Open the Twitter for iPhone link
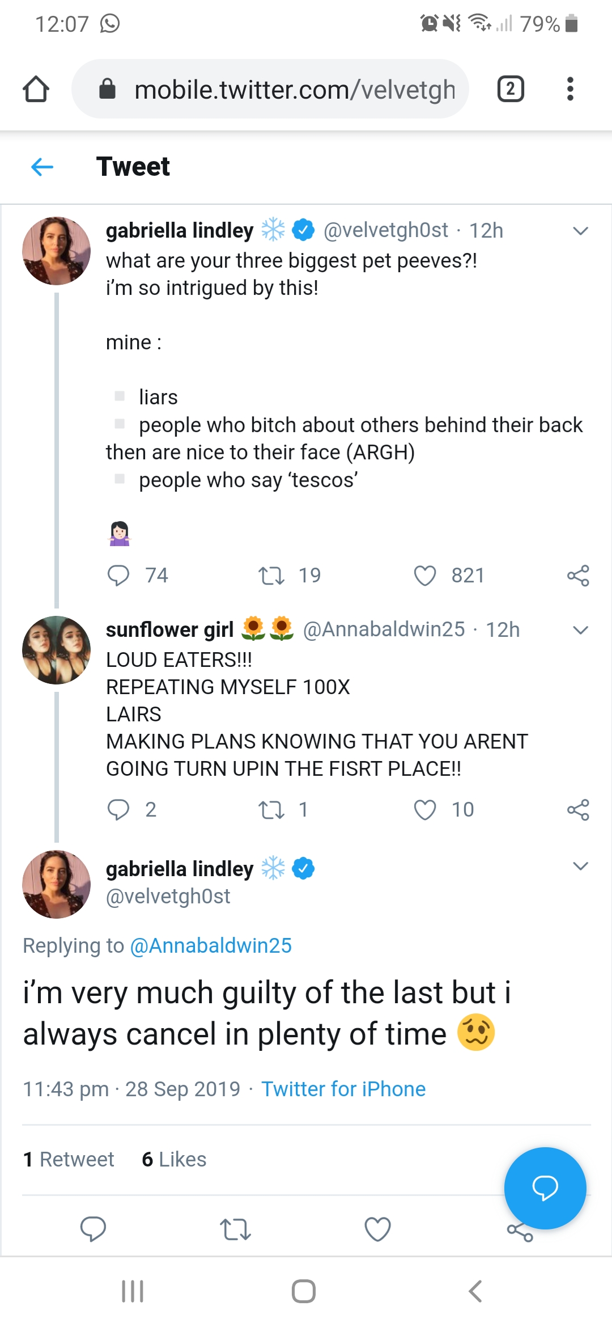Screen dimensions: 612x1327 [343, 1089]
